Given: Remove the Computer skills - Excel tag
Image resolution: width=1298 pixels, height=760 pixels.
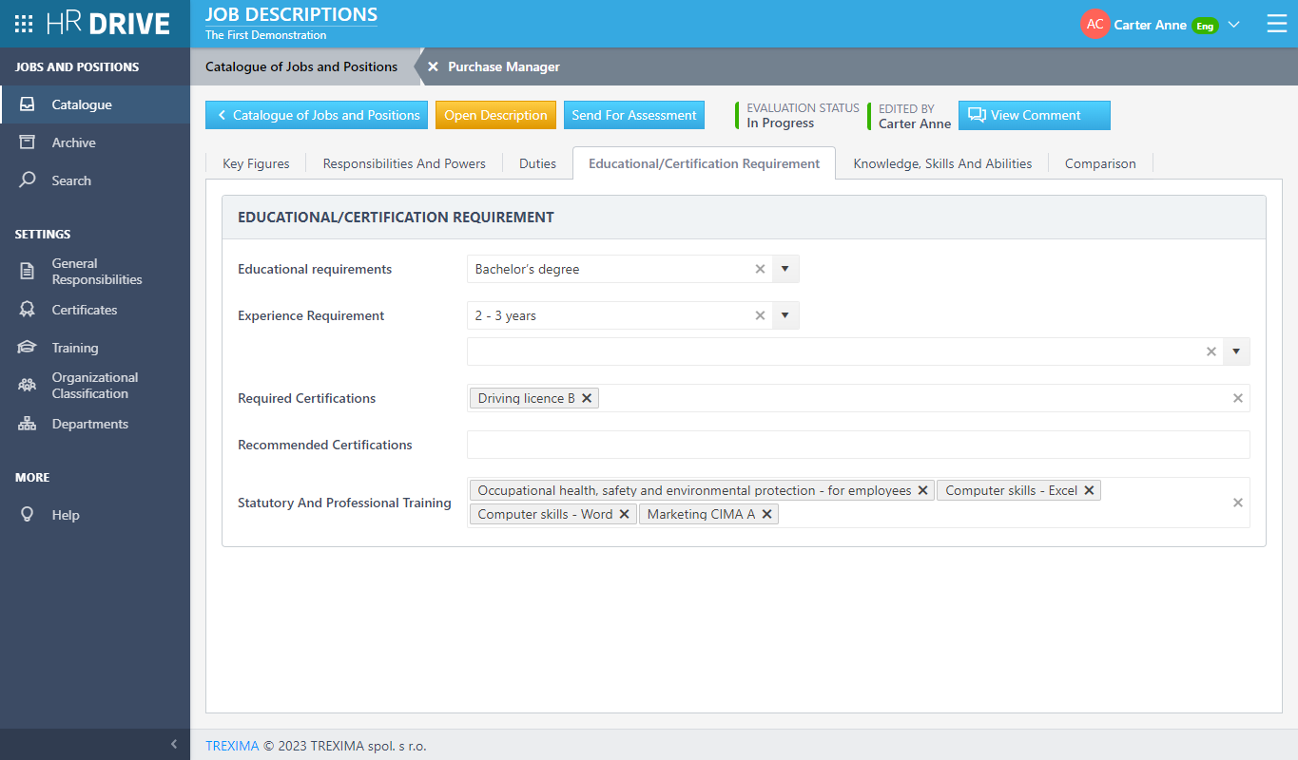Looking at the screenshot, I should (1089, 490).
